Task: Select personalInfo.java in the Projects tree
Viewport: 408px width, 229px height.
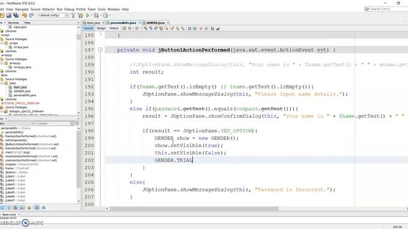Action: 25,95
